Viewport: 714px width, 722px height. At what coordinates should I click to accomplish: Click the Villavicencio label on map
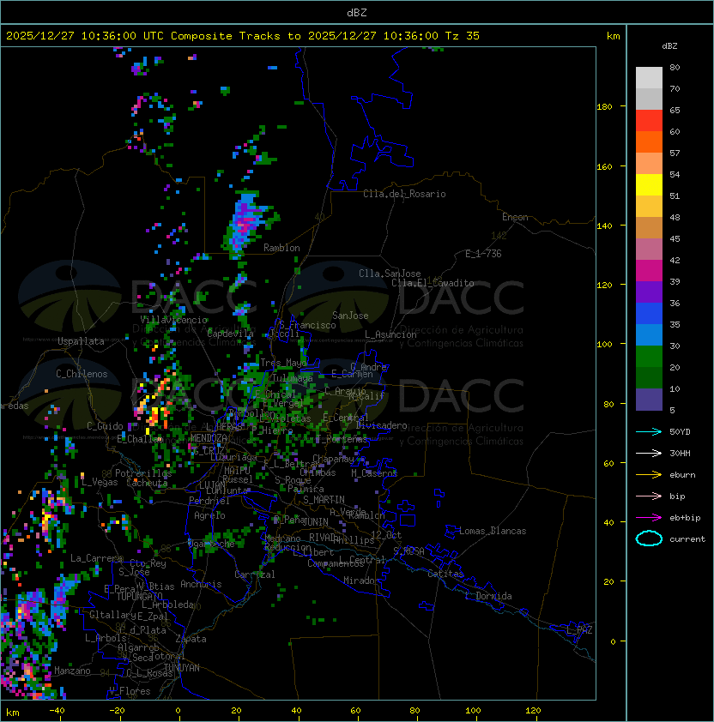(x=173, y=320)
